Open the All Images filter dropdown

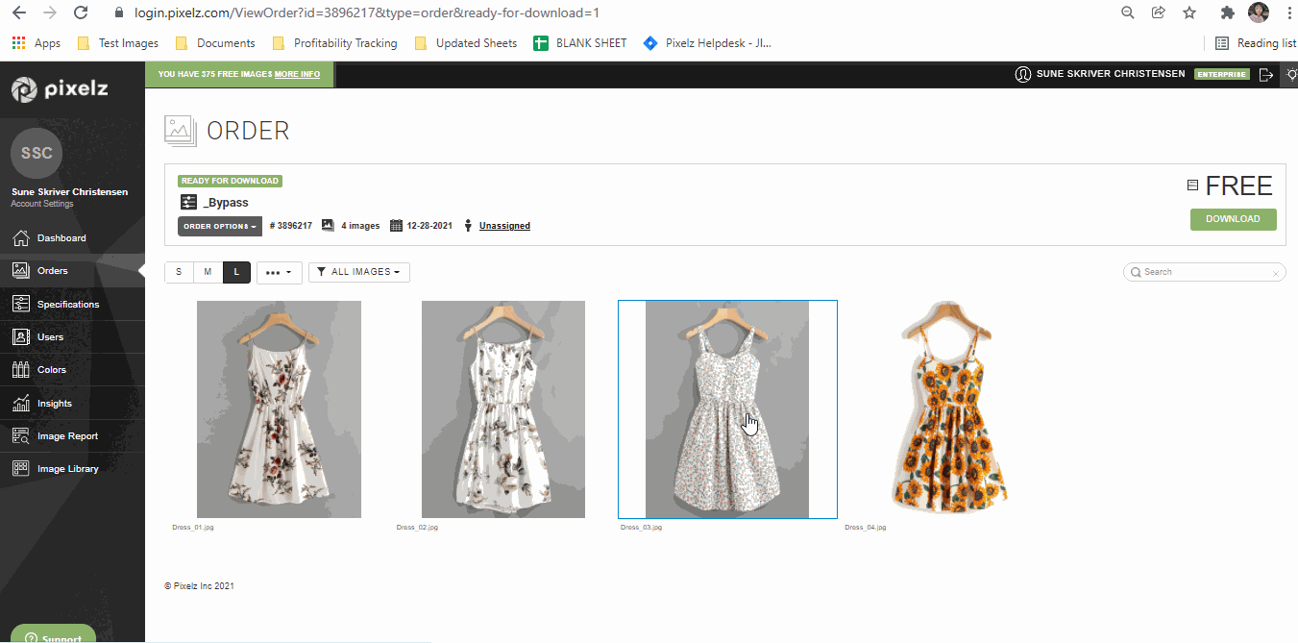pyautogui.click(x=358, y=272)
